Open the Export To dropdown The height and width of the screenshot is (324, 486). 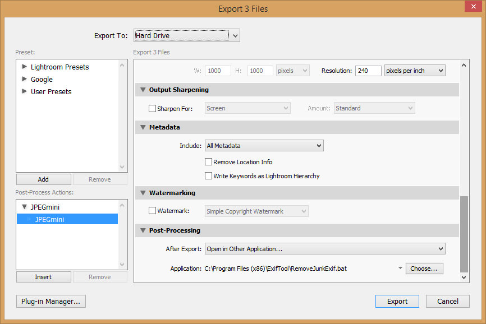point(186,36)
